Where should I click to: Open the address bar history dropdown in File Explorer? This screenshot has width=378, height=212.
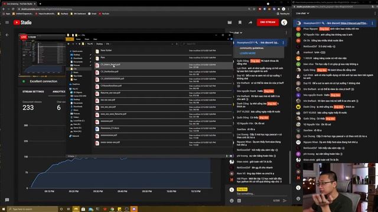click(x=172, y=44)
